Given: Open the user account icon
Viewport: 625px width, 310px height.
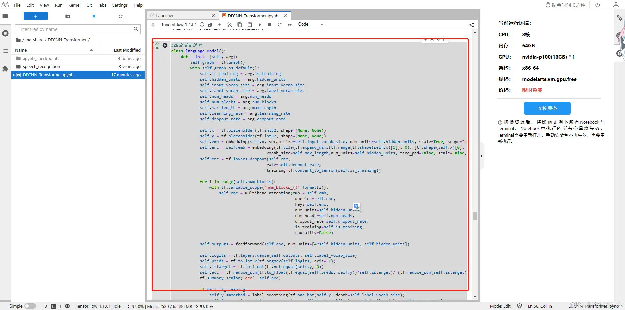Looking at the screenshot, I should coord(616,5).
